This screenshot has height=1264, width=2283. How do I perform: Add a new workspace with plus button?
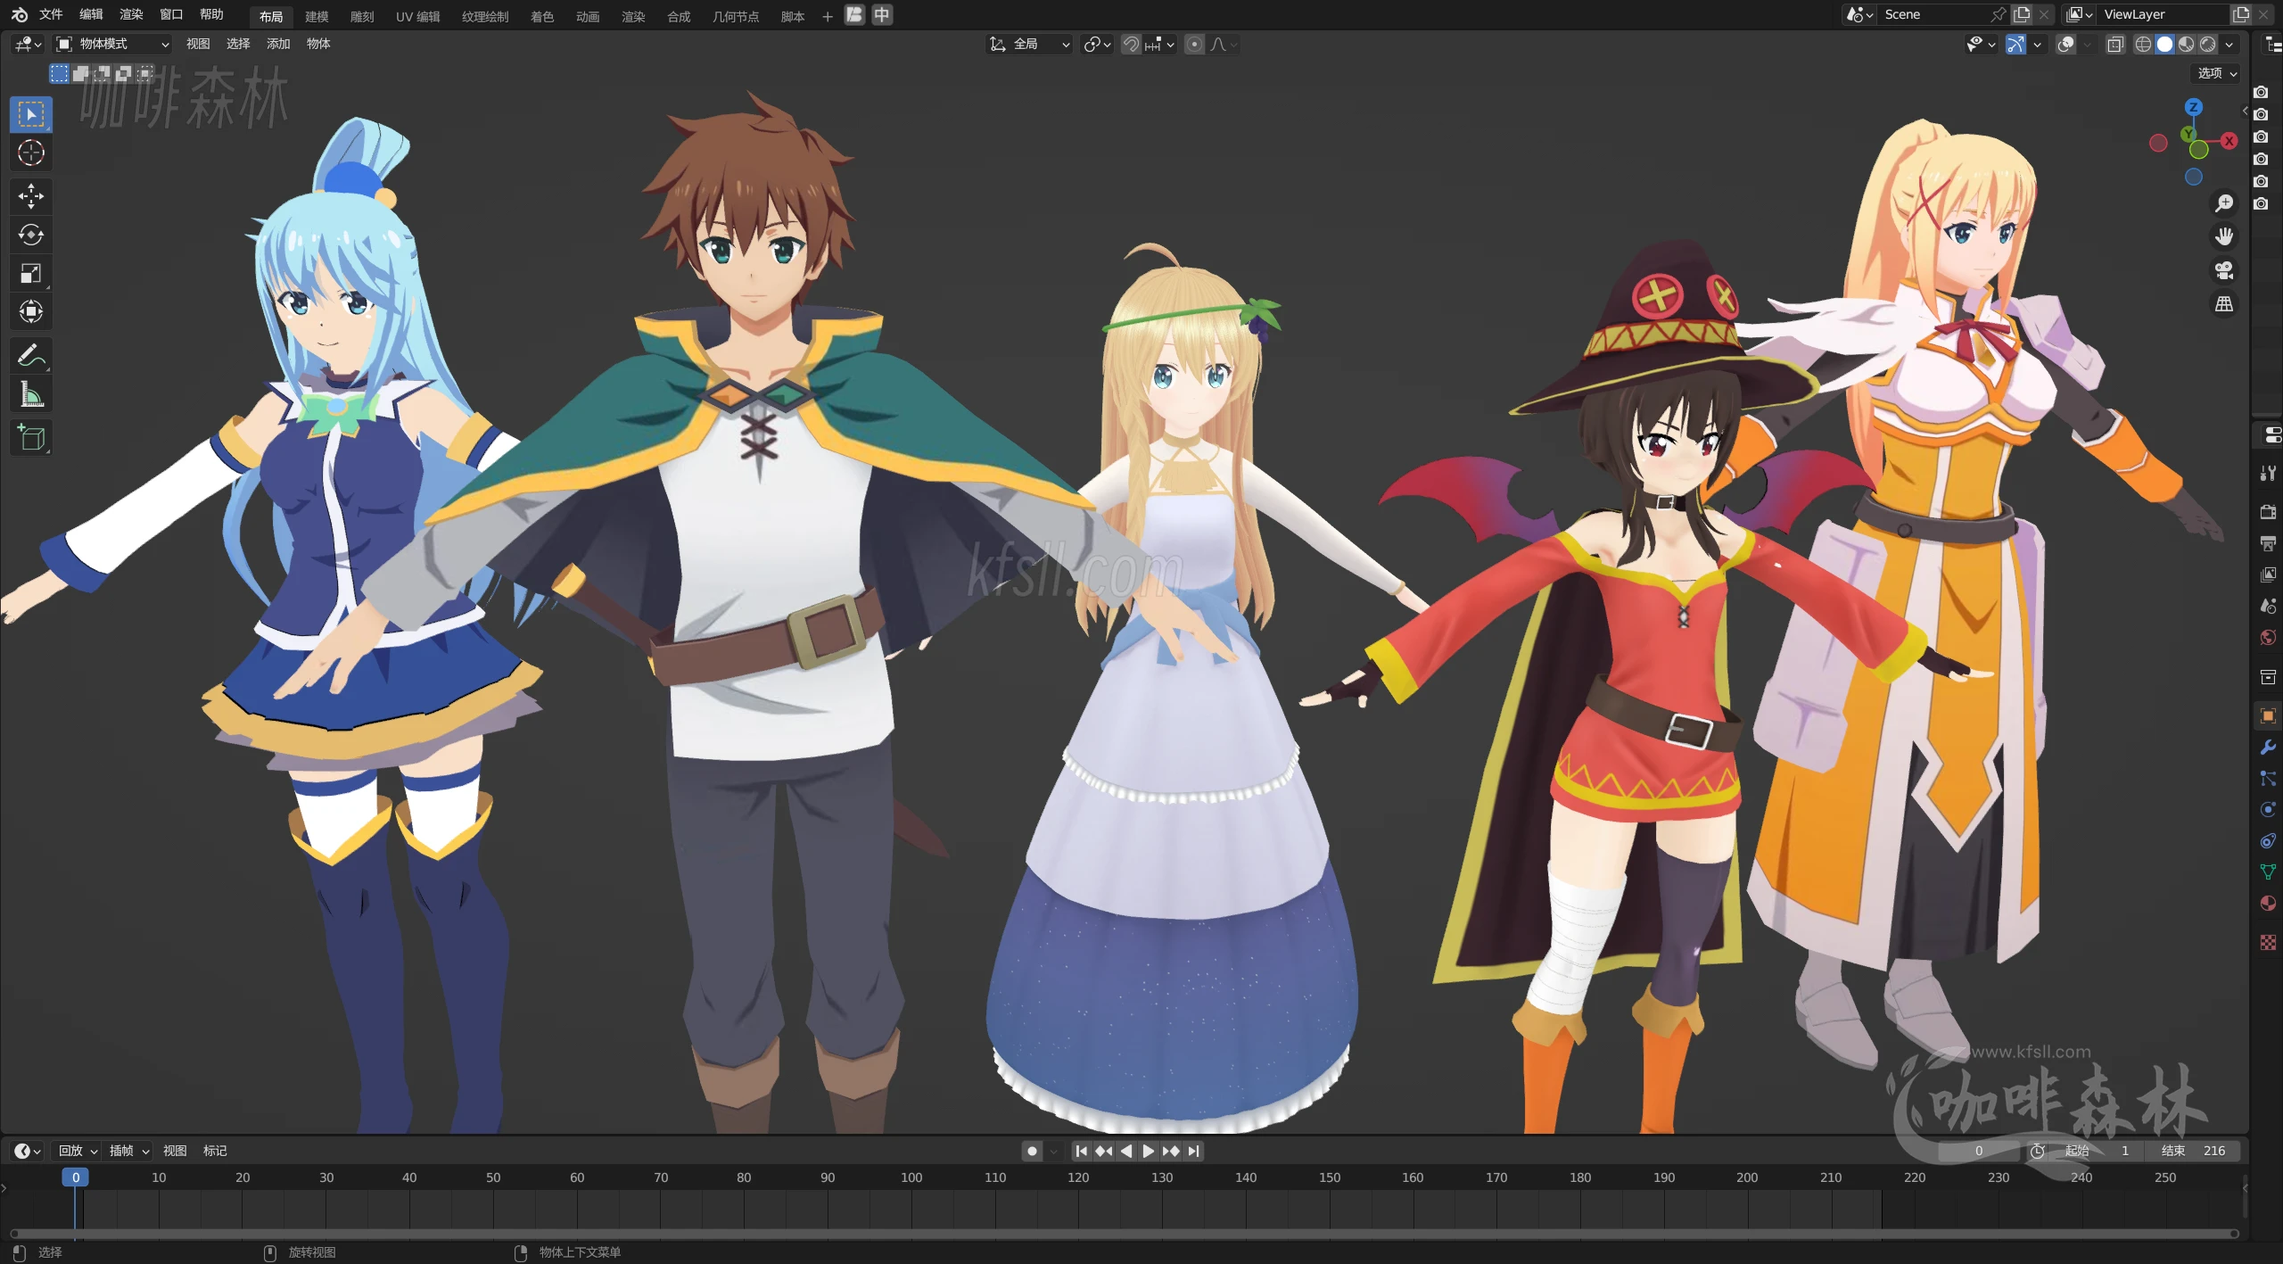827,16
